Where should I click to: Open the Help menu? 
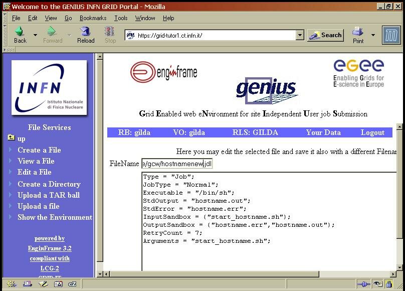(168, 18)
